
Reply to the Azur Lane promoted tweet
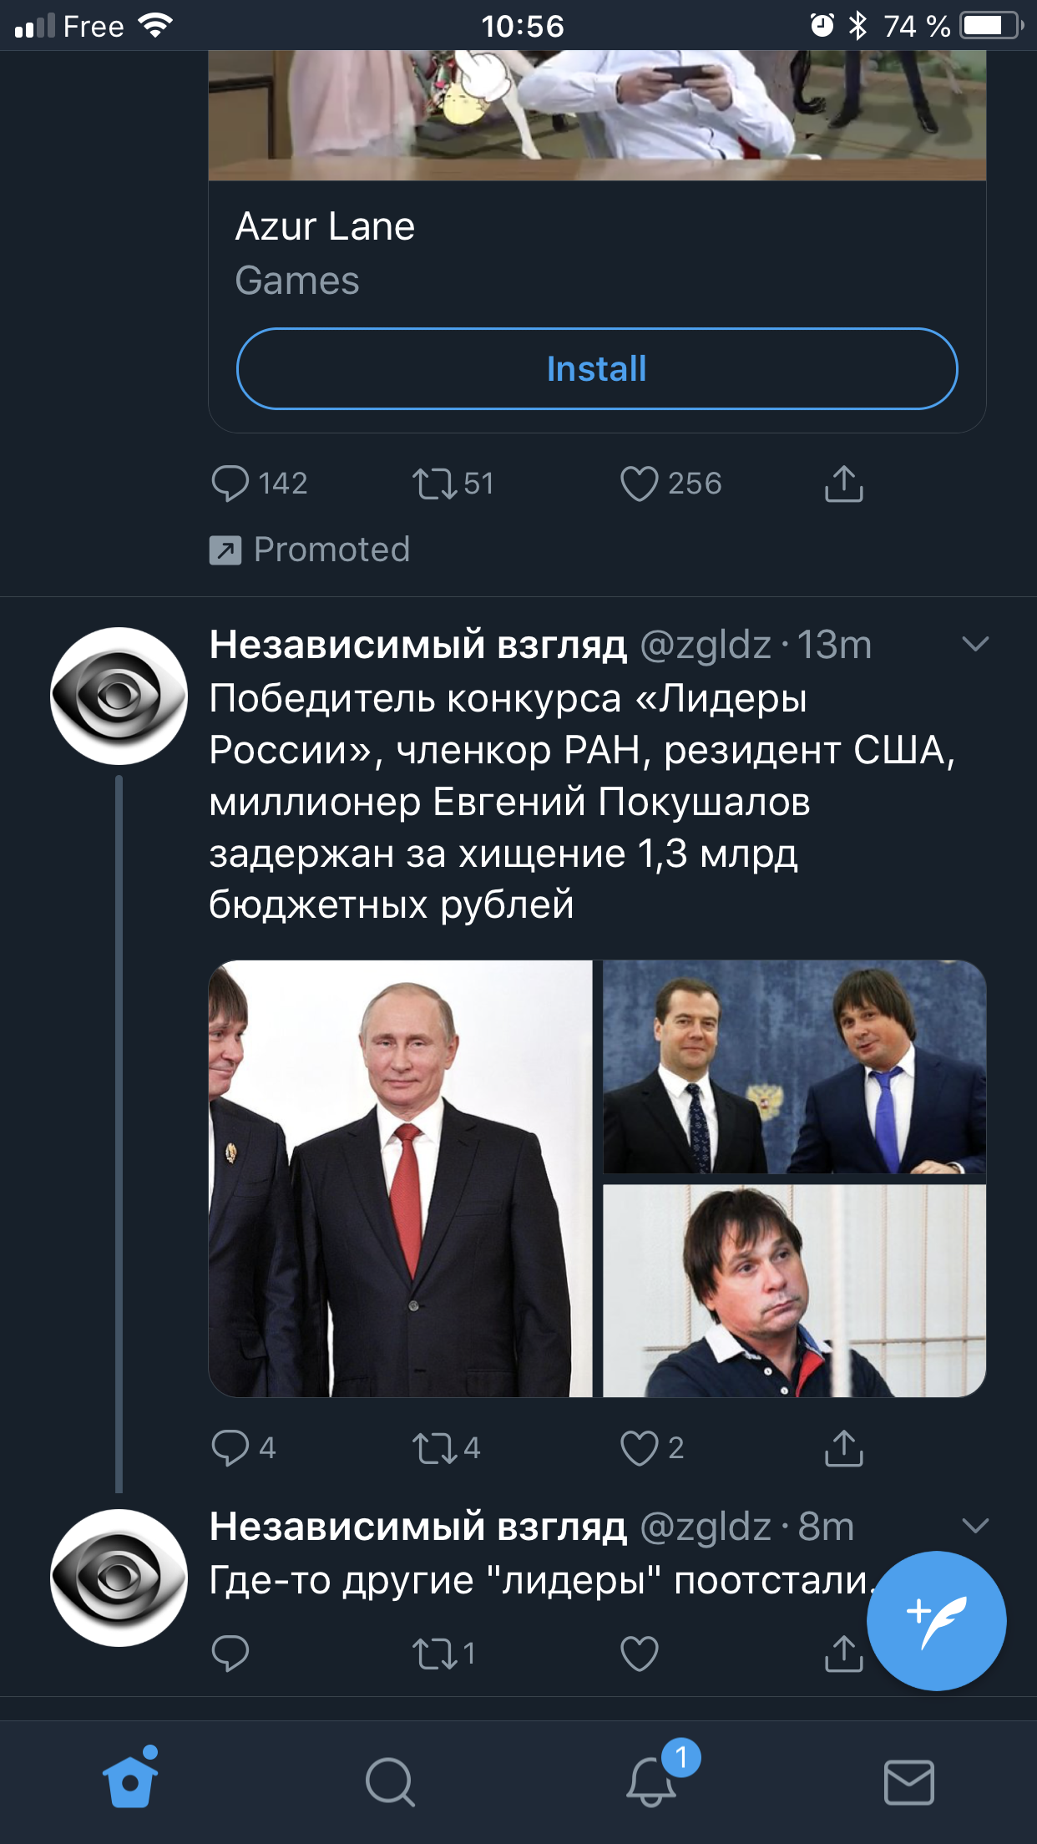coord(230,484)
